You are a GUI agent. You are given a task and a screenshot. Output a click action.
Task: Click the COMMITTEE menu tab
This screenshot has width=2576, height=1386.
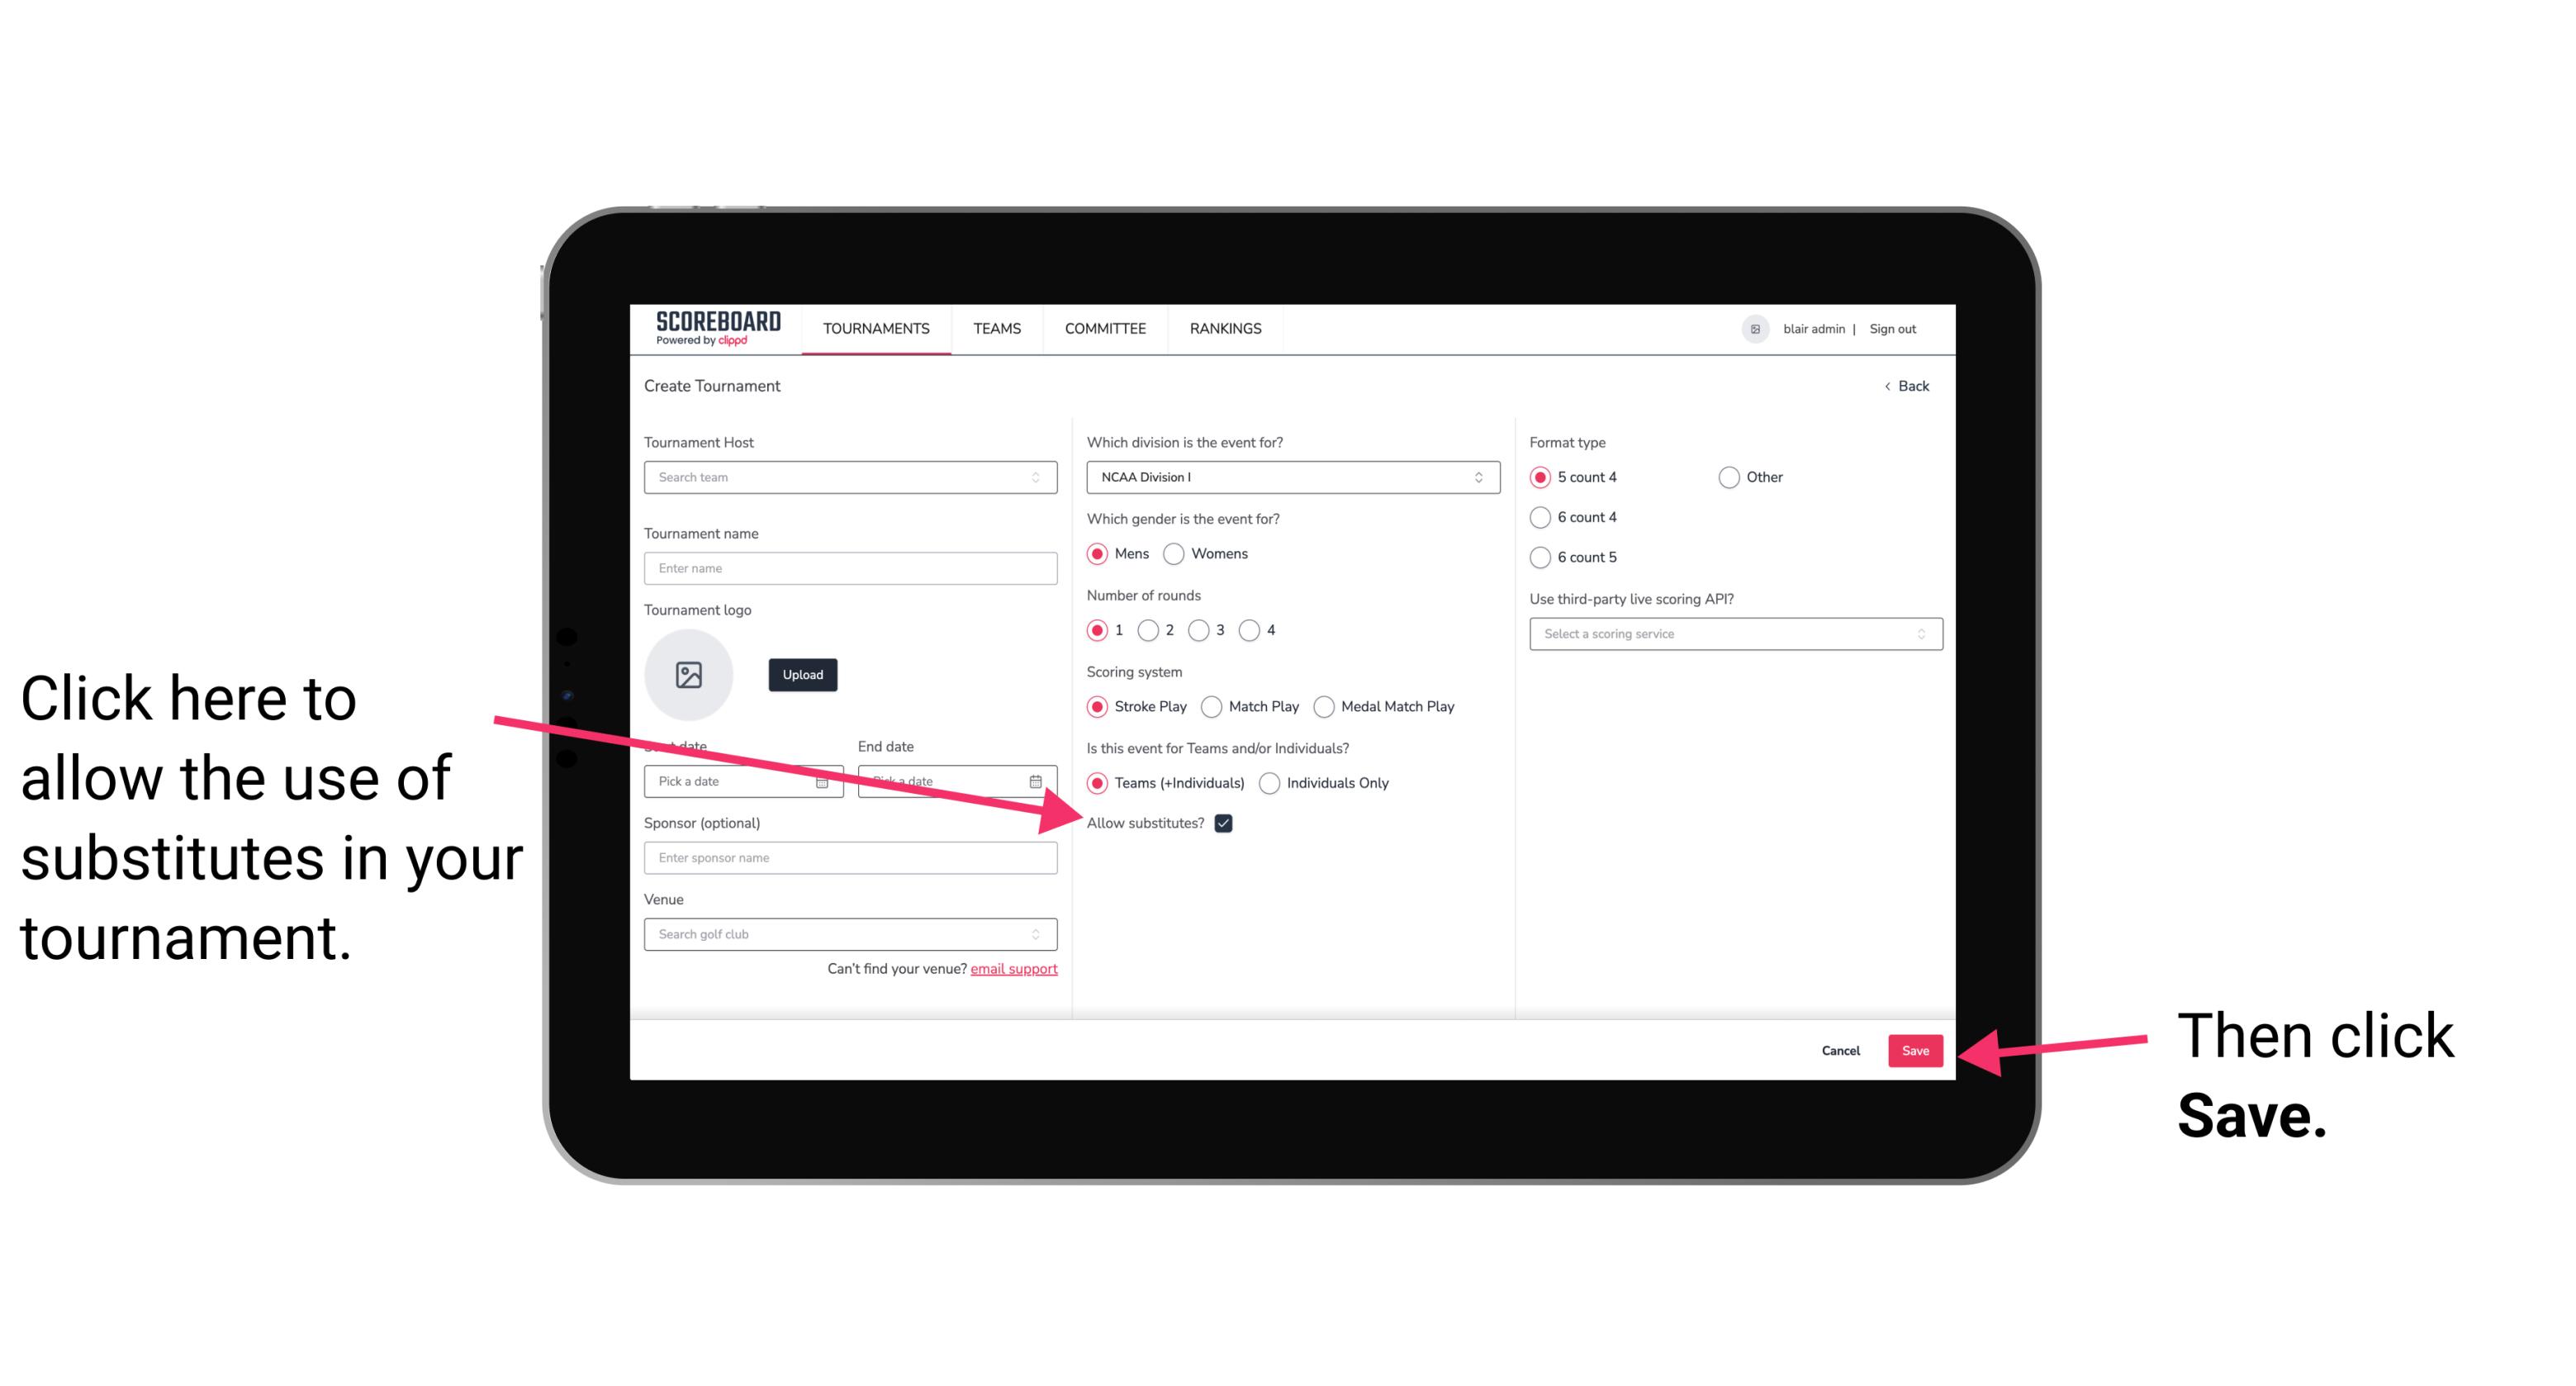click(x=1103, y=328)
